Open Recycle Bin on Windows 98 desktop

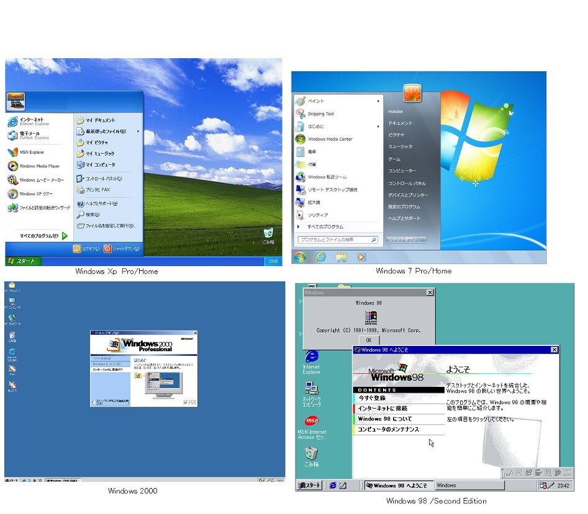311,457
